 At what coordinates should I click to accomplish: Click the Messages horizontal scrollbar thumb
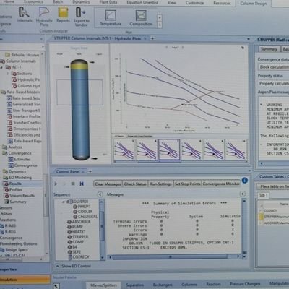(170, 257)
